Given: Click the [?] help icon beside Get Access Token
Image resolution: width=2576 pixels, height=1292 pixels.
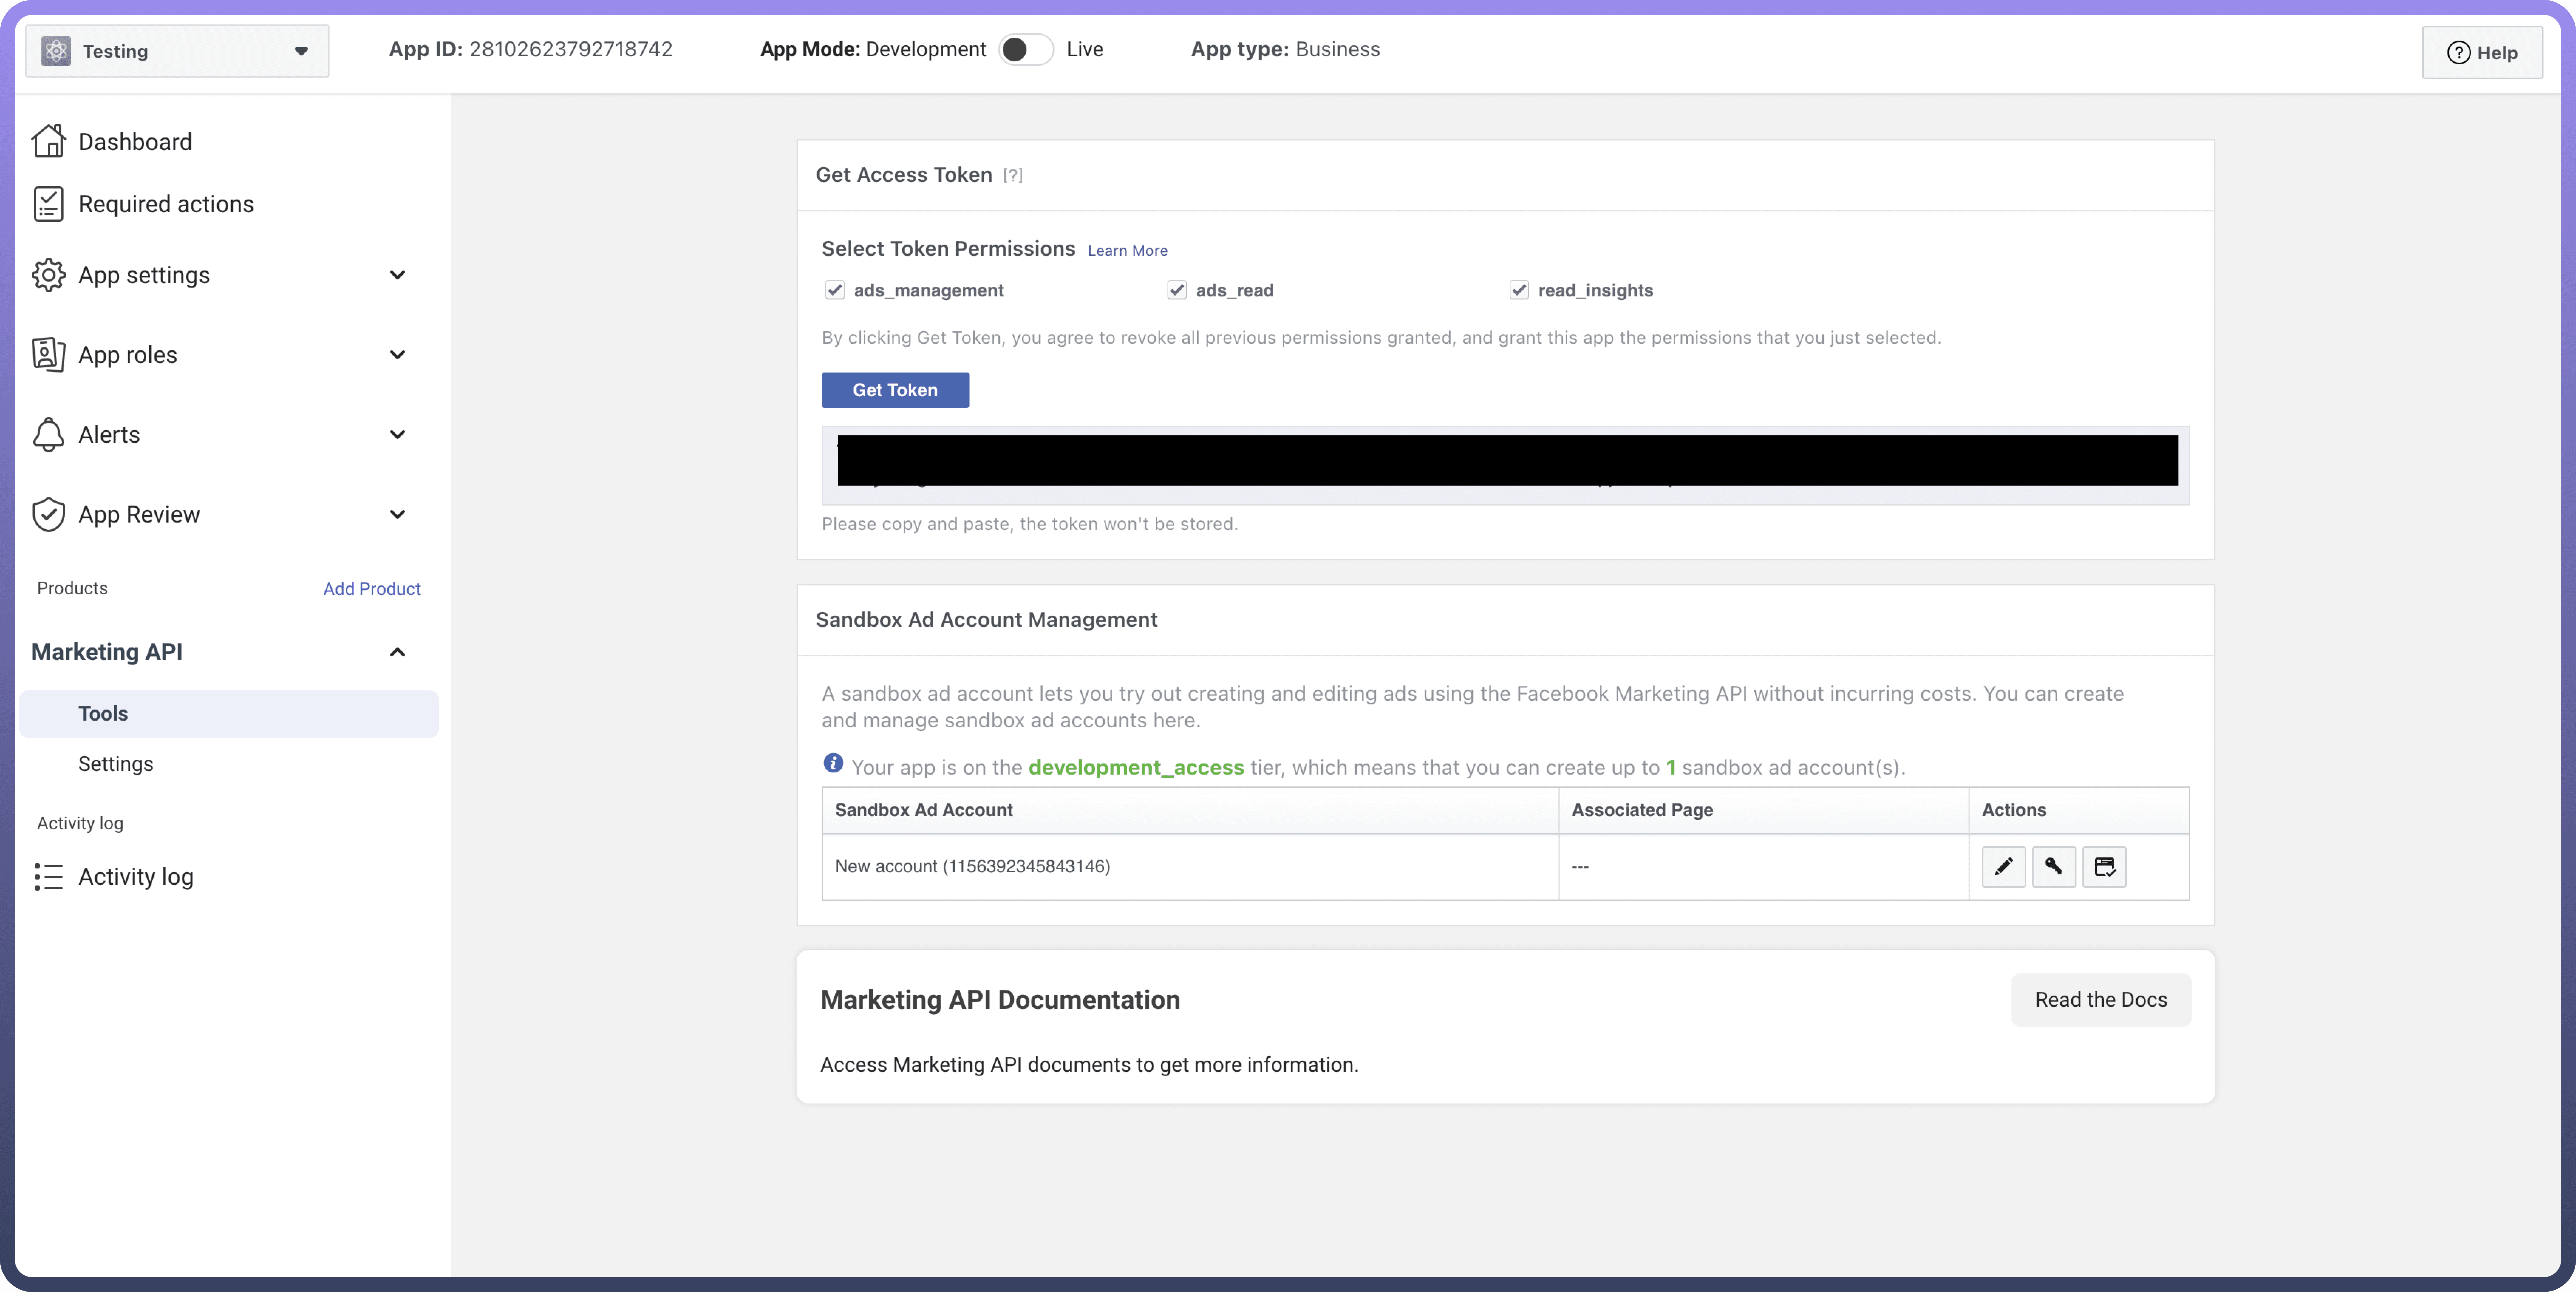Looking at the screenshot, I should [x=1013, y=175].
